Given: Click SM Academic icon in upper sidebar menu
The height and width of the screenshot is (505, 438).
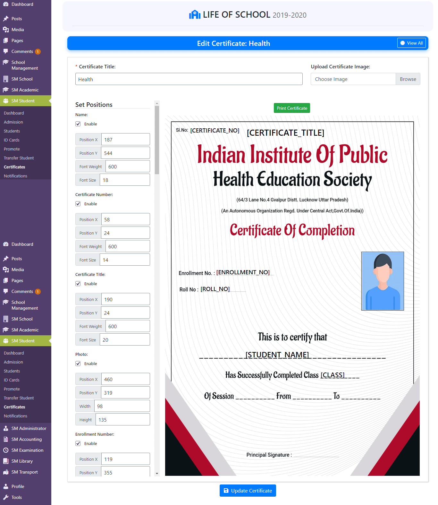Looking at the screenshot, I should click(x=6, y=90).
